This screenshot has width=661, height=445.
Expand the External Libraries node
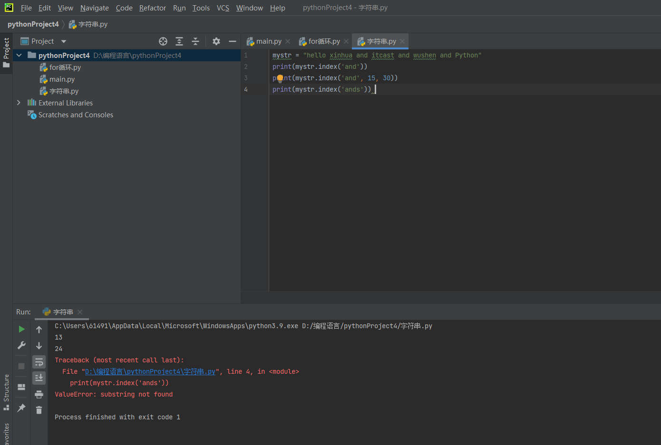(x=19, y=103)
